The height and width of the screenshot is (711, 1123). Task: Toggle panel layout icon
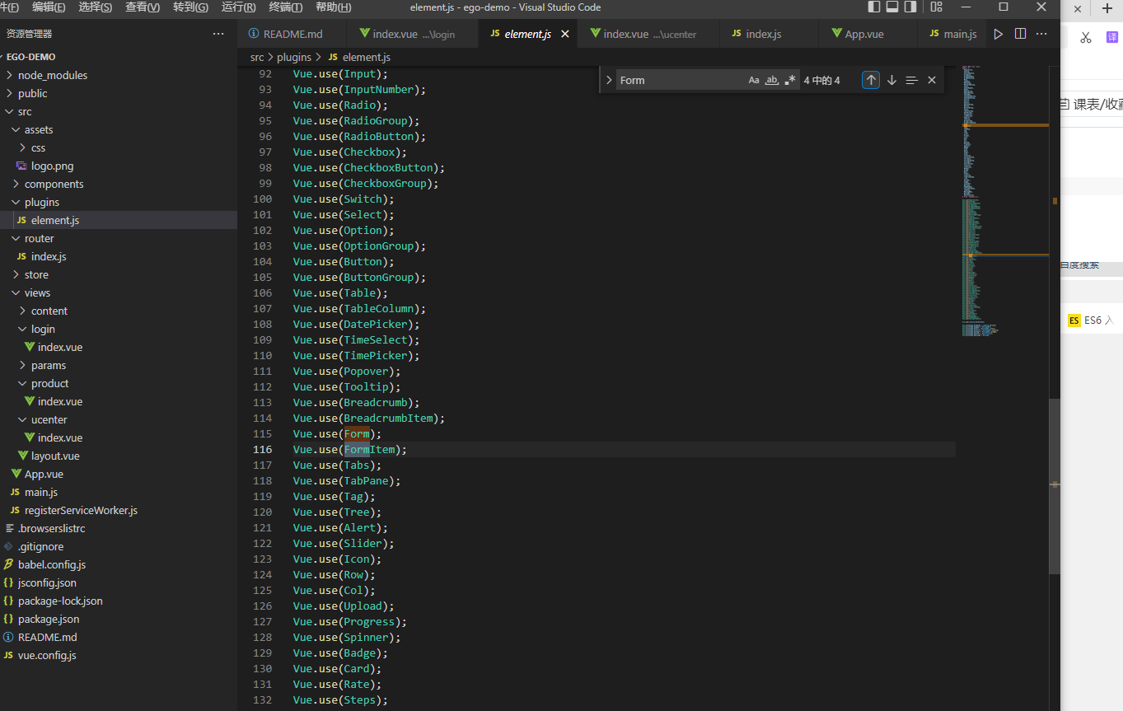(892, 7)
